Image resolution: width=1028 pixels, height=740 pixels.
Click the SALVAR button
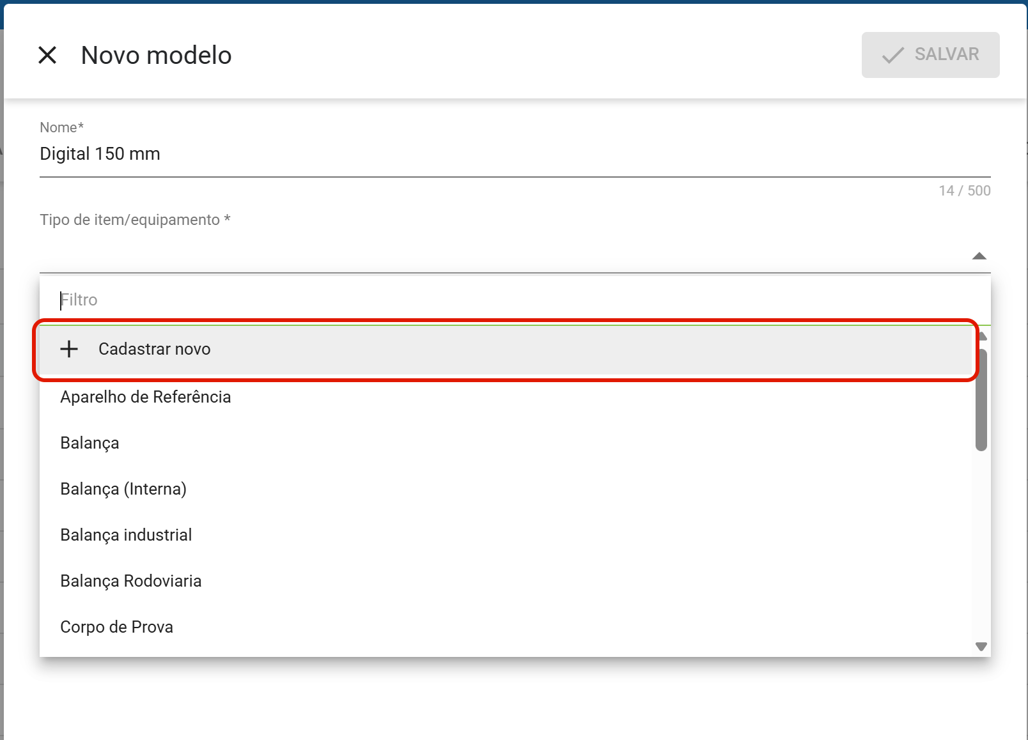pyautogui.click(x=930, y=55)
